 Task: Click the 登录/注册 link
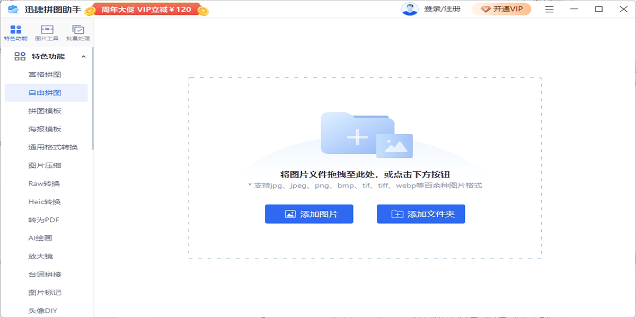(442, 9)
